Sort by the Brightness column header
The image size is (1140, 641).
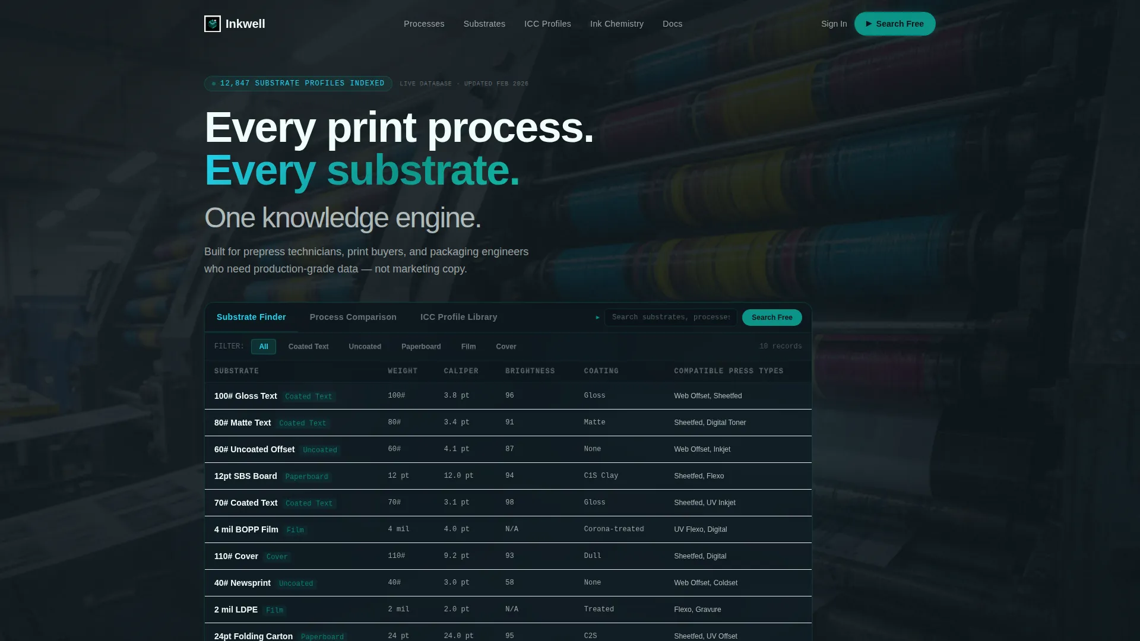click(x=530, y=372)
